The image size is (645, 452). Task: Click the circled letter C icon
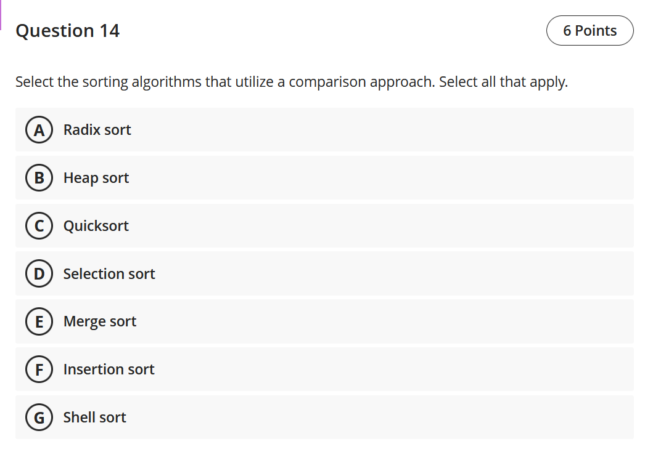(39, 226)
